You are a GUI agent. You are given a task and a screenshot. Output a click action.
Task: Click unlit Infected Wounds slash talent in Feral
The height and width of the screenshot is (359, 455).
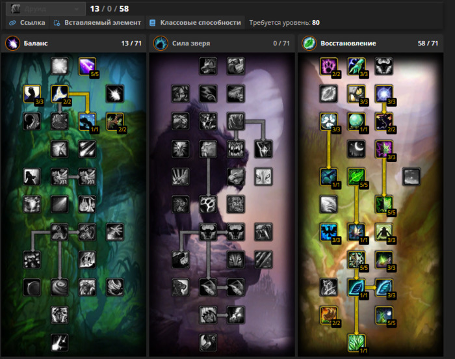263,259
